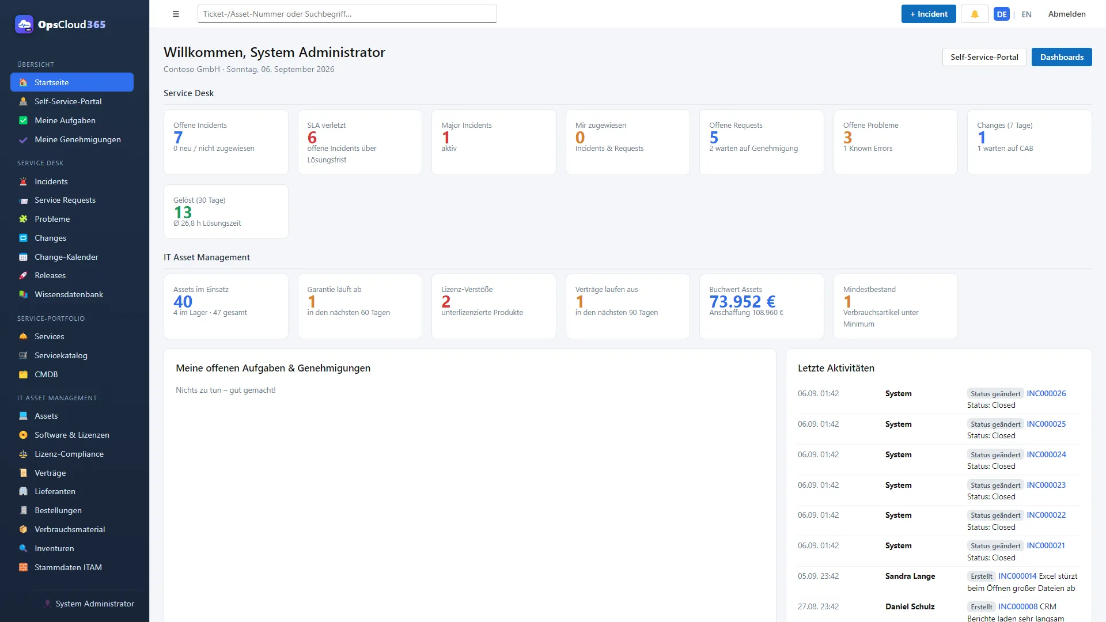Click the ticket/asset search field
The image size is (1106, 622).
(x=347, y=14)
